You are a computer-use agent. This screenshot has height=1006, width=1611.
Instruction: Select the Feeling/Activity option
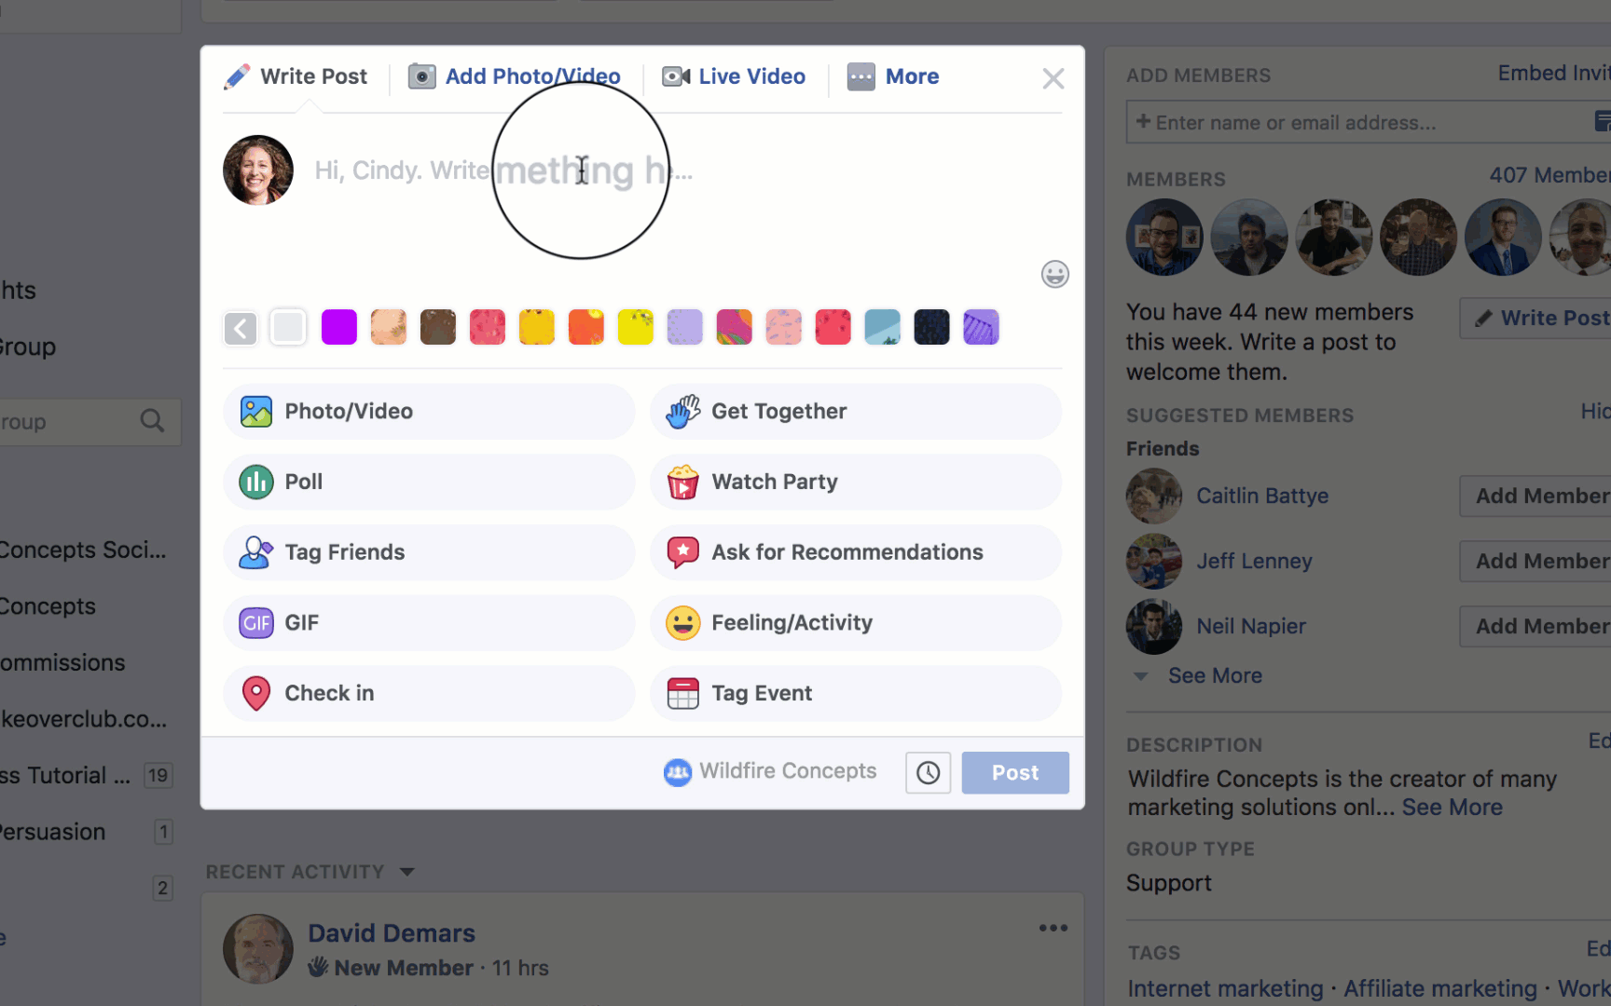(856, 622)
